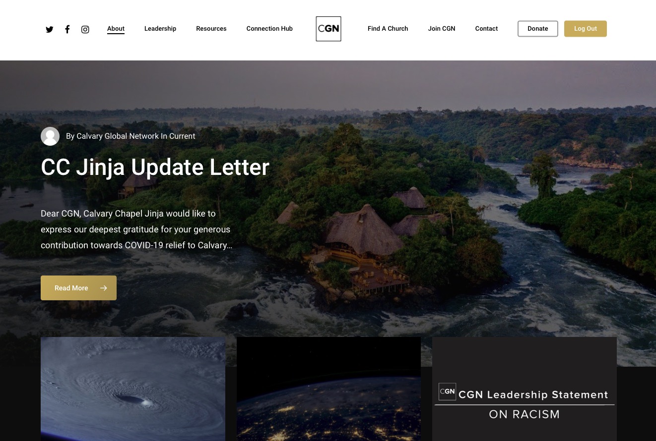Click the CGN logo in header
The height and width of the screenshot is (441, 656).
[x=328, y=29]
